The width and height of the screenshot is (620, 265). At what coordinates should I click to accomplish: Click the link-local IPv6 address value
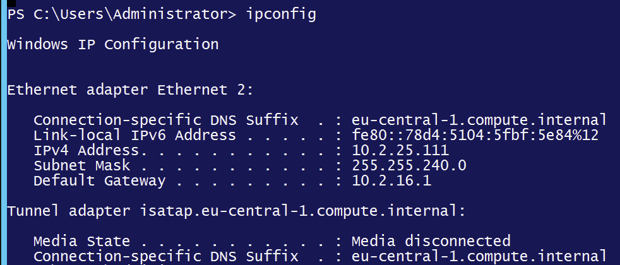(475, 136)
